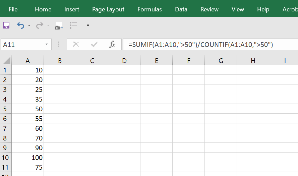Image resolution: width=298 pixels, height=176 pixels.
Task: Select row 6 header
Action: coord(6,119)
